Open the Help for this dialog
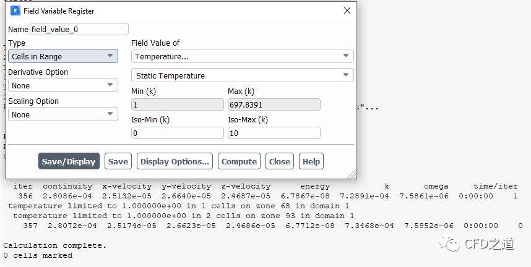Image resolution: width=531 pixels, height=267 pixels. (x=311, y=161)
